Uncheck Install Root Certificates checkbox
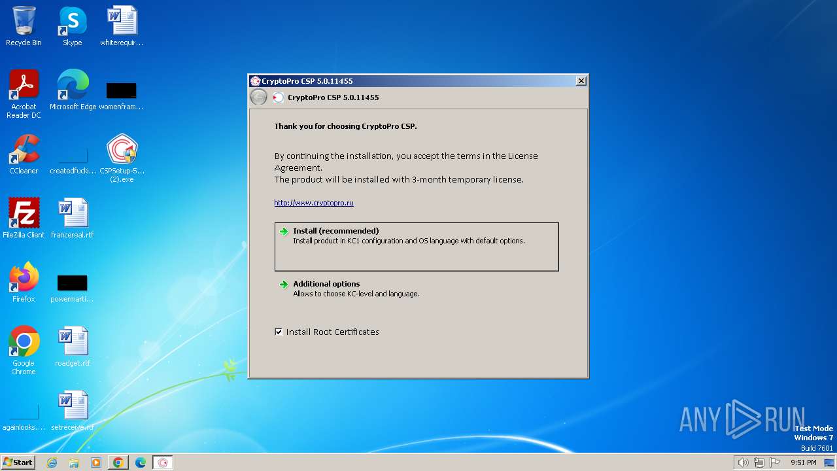This screenshot has height=471, width=837. tap(279, 332)
